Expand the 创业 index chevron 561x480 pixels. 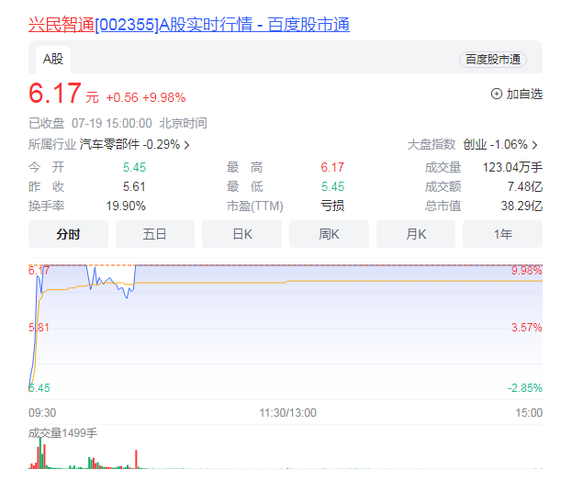[535, 145]
